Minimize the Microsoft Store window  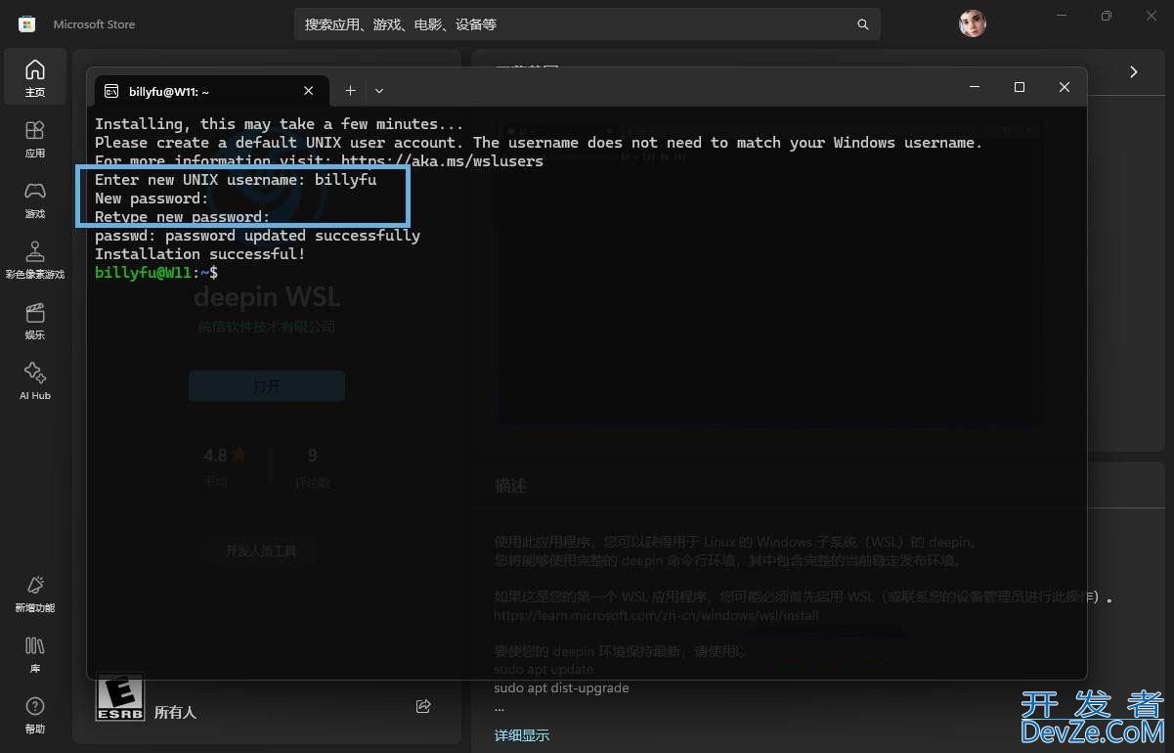coord(1062,16)
